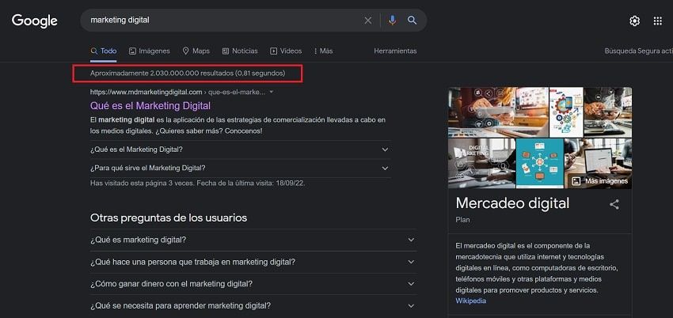Click 'Otras preguntas de los usuarios' heading
This screenshot has height=318, width=673.
[x=169, y=218]
